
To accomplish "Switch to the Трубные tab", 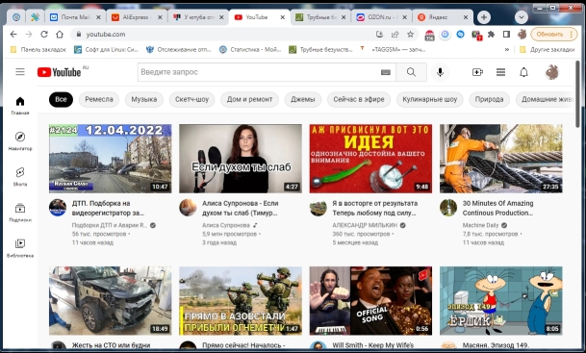I will 319,17.
